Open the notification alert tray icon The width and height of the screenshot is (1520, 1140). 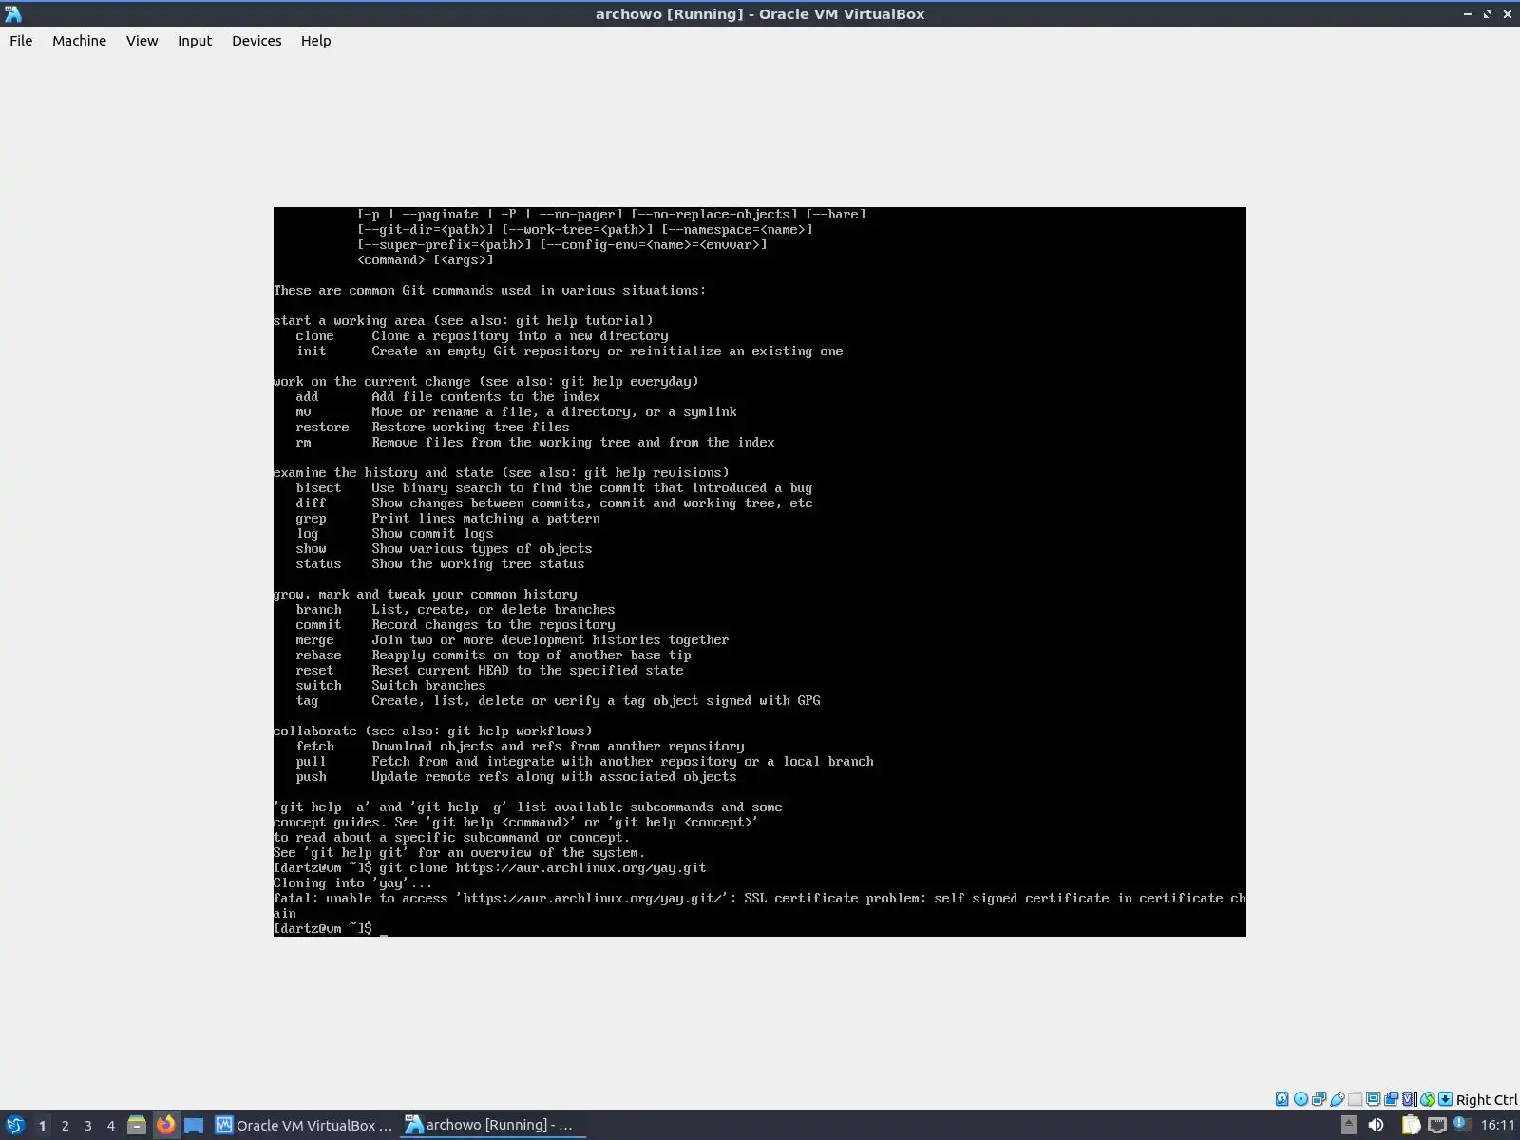pos(1461,1124)
